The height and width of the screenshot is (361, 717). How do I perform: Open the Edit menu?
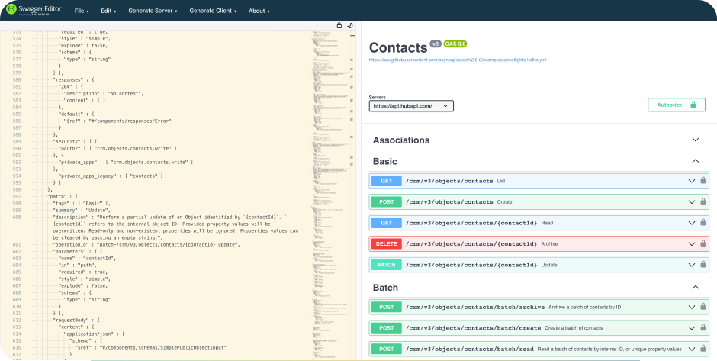tap(108, 11)
